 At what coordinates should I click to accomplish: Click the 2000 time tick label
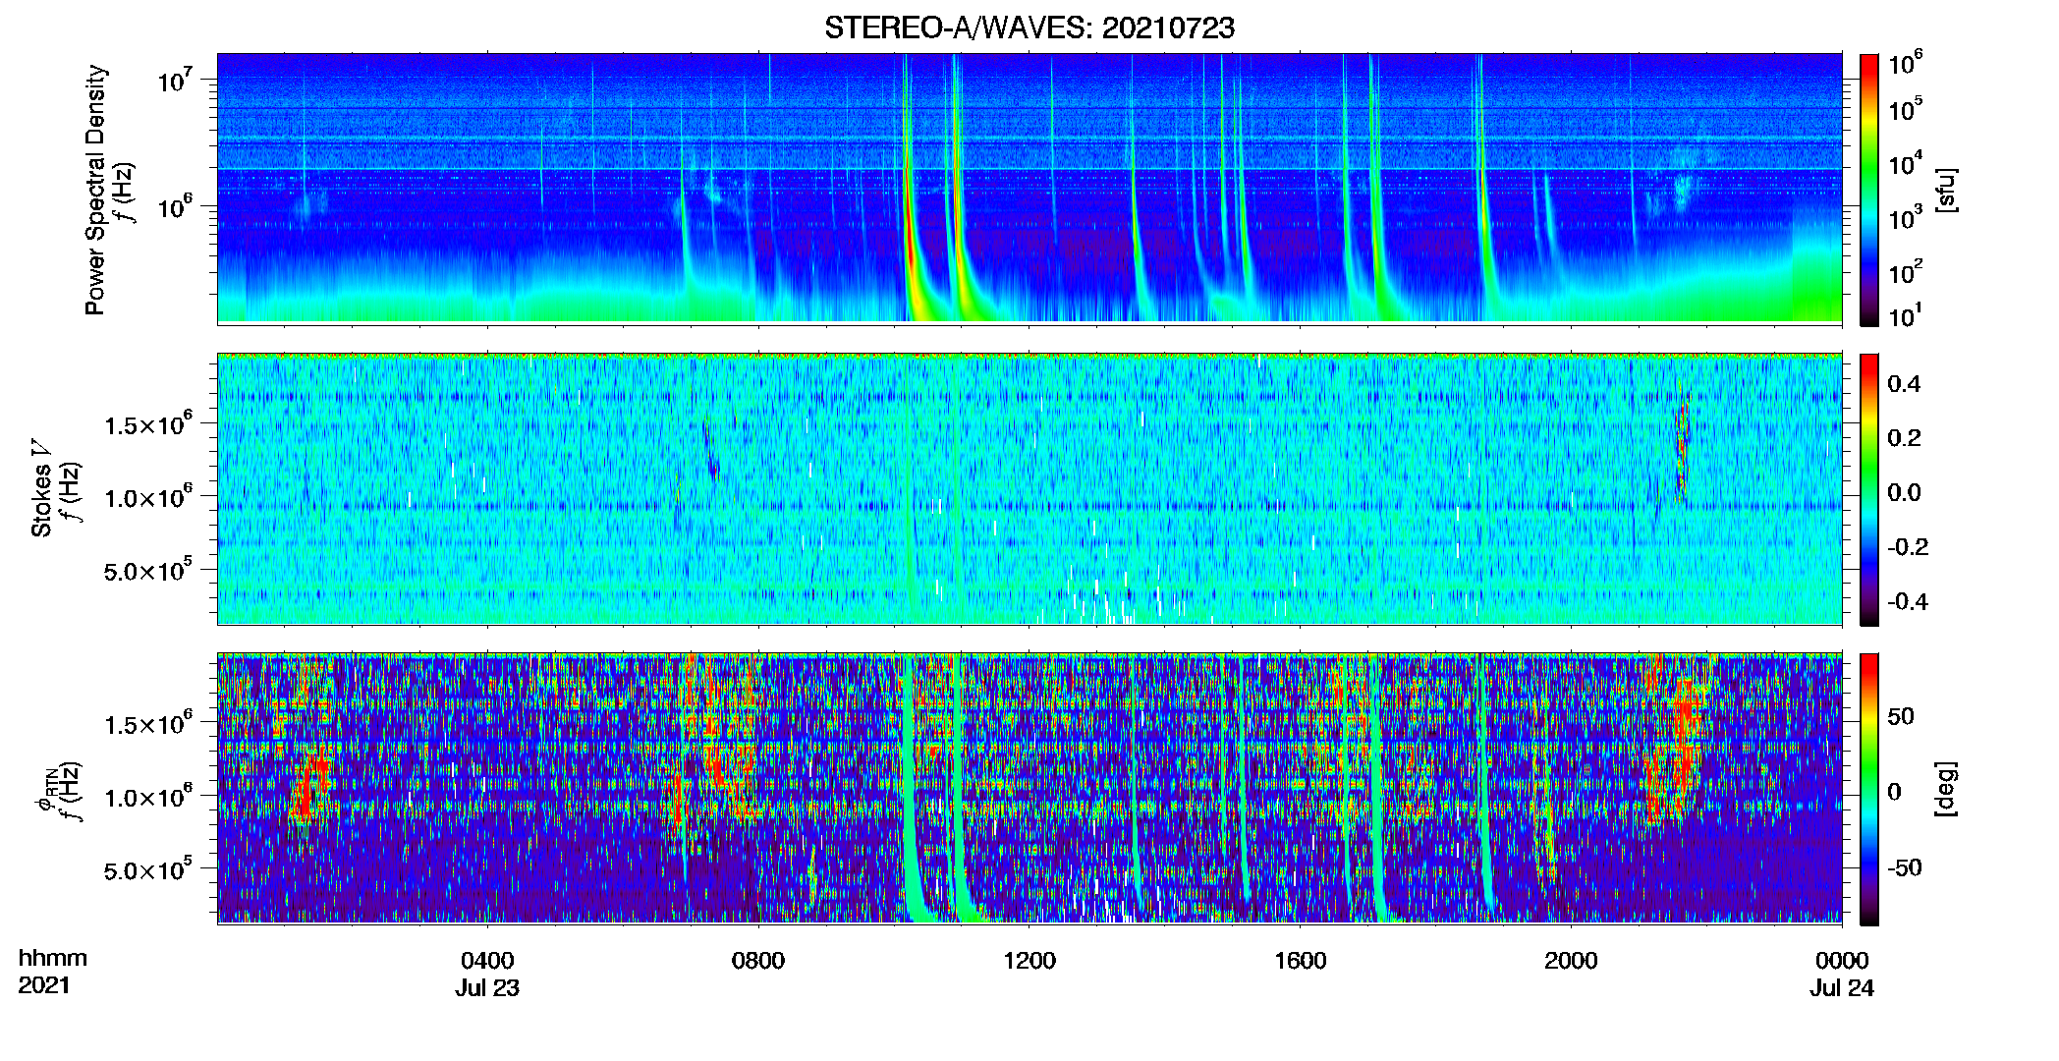(1571, 961)
